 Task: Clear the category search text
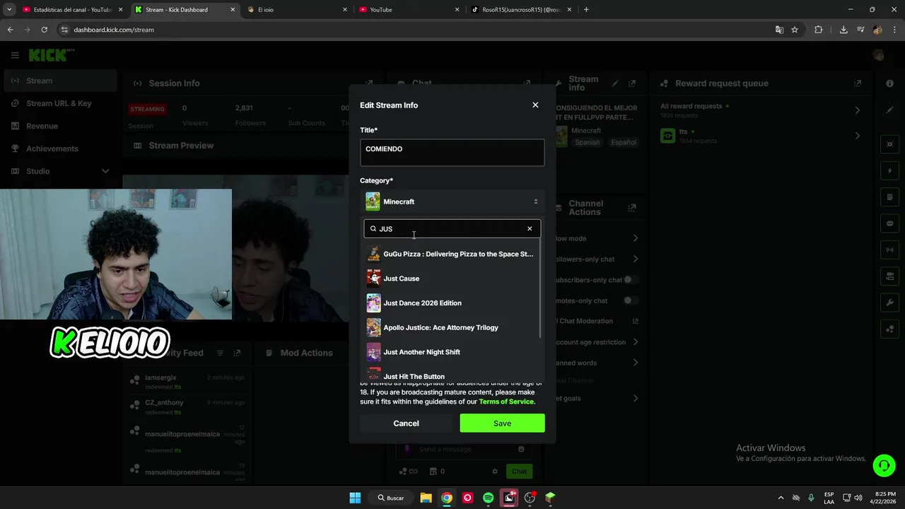(x=530, y=228)
